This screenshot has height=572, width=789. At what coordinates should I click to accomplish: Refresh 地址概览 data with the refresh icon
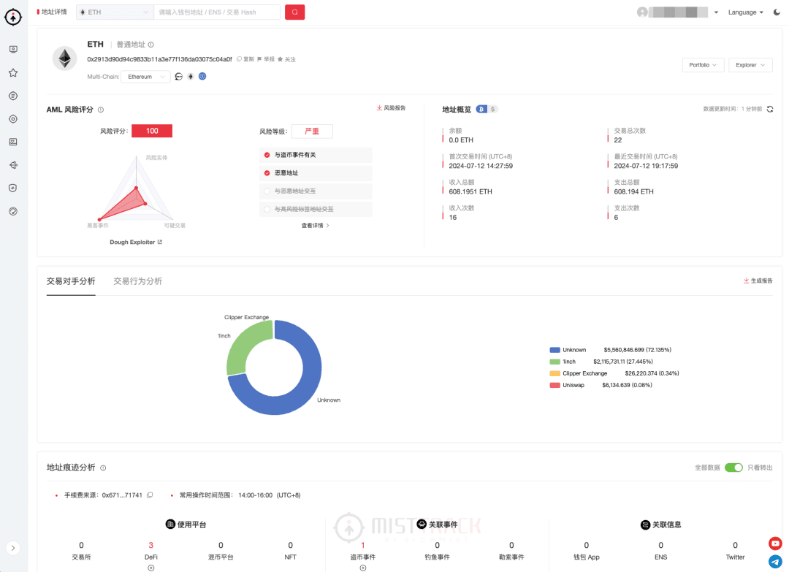pos(769,109)
